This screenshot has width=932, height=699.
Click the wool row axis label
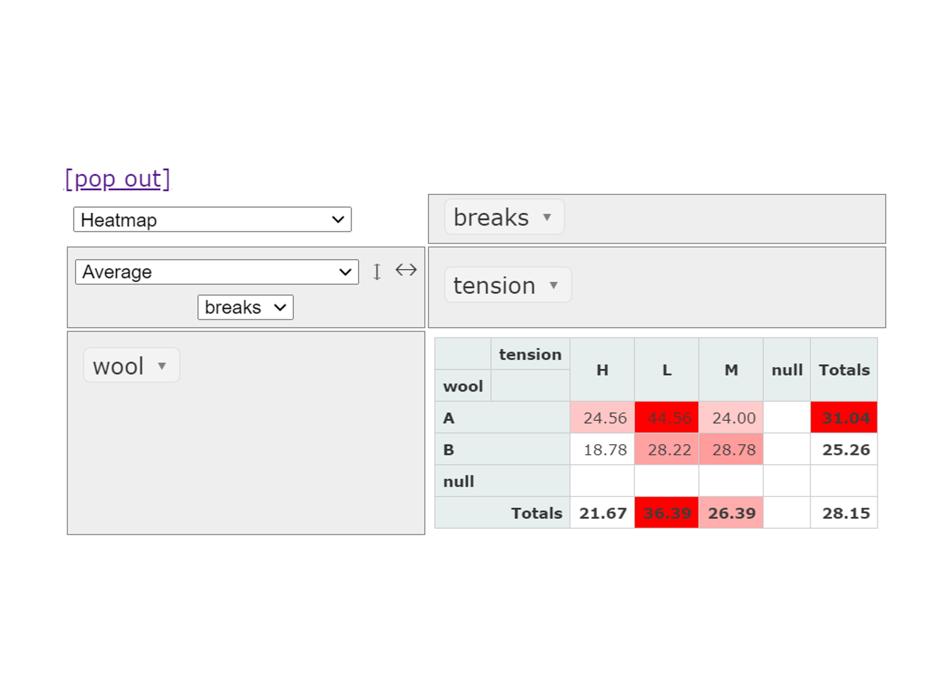463,386
